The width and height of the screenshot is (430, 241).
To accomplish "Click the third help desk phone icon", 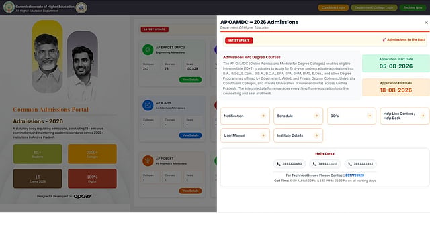I will click(350, 164).
